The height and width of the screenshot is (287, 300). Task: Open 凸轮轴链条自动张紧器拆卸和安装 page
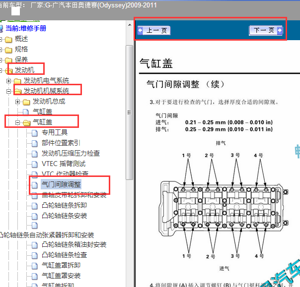click(x=47, y=235)
